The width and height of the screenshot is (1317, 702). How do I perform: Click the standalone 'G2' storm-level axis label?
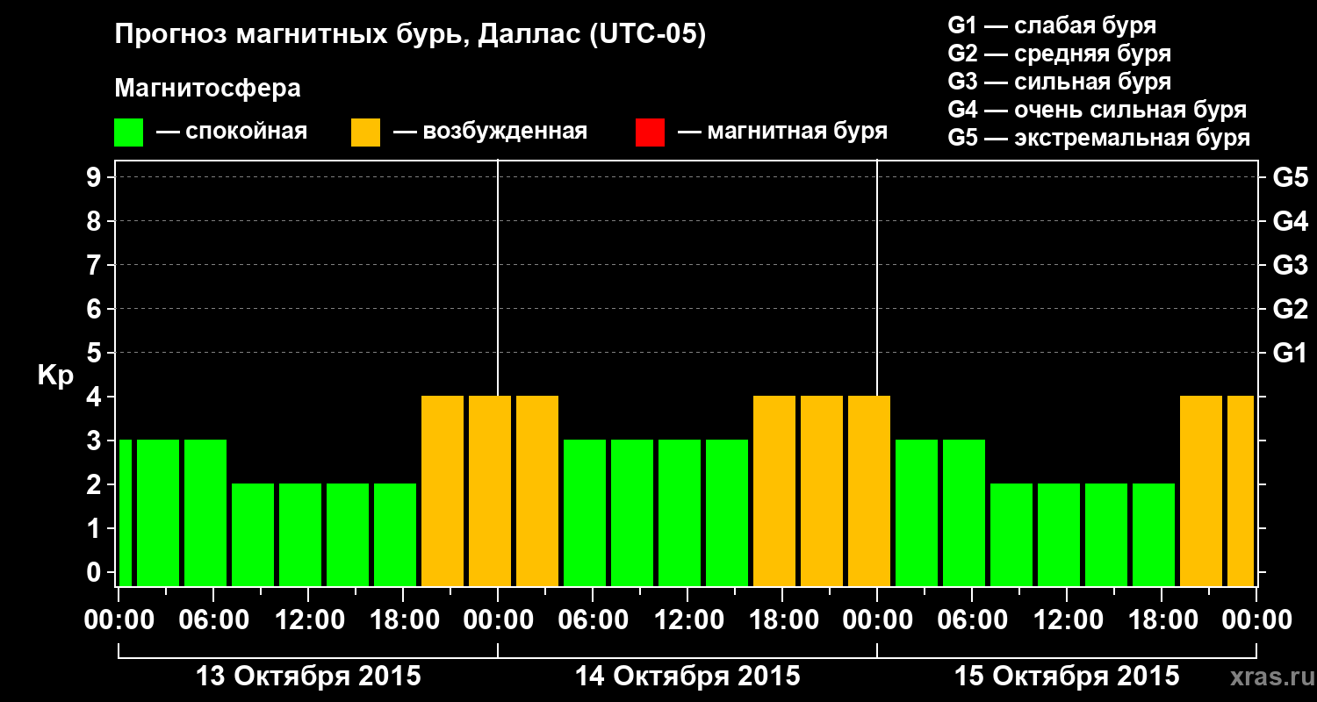point(1290,309)
